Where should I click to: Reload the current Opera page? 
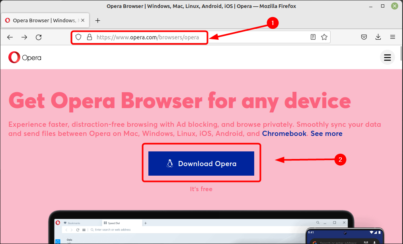click(39, 37)
